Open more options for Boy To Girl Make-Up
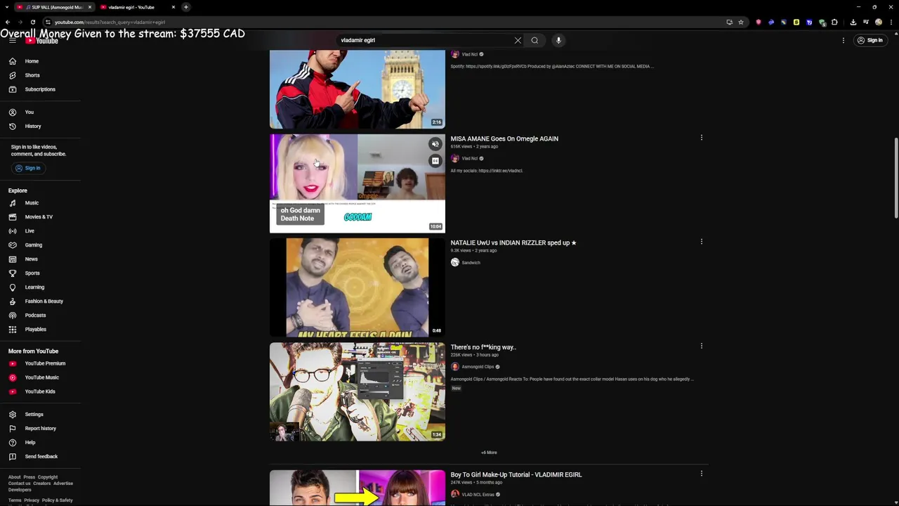This screenshot has height=506, width=899. pyautogui.click(x=701, y=474)
